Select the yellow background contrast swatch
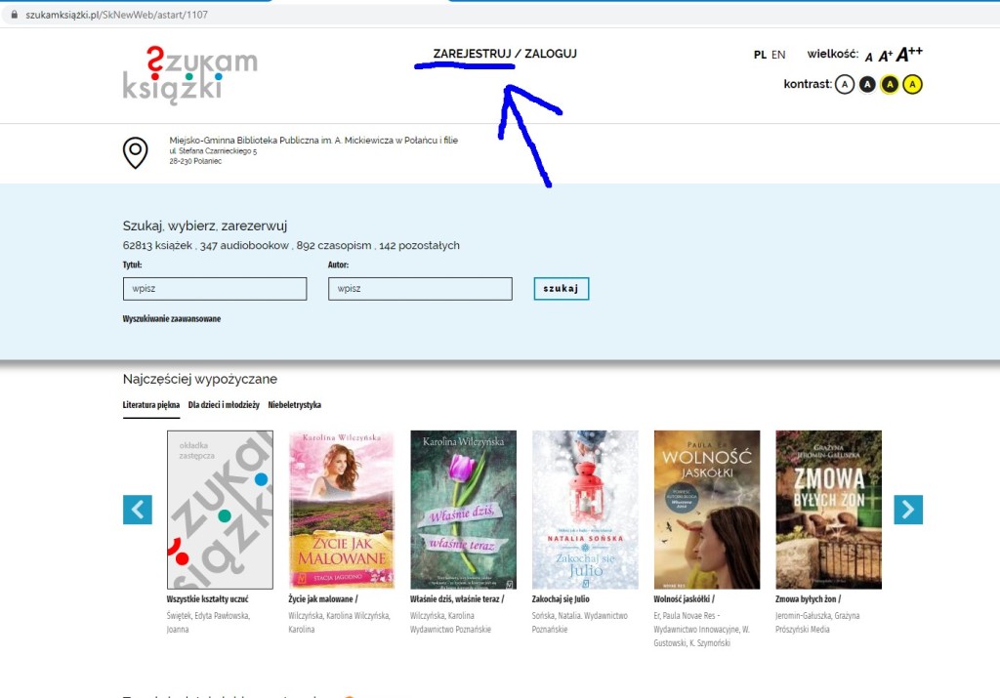Viewport: 1000px width, 698px height. [912, 85]
